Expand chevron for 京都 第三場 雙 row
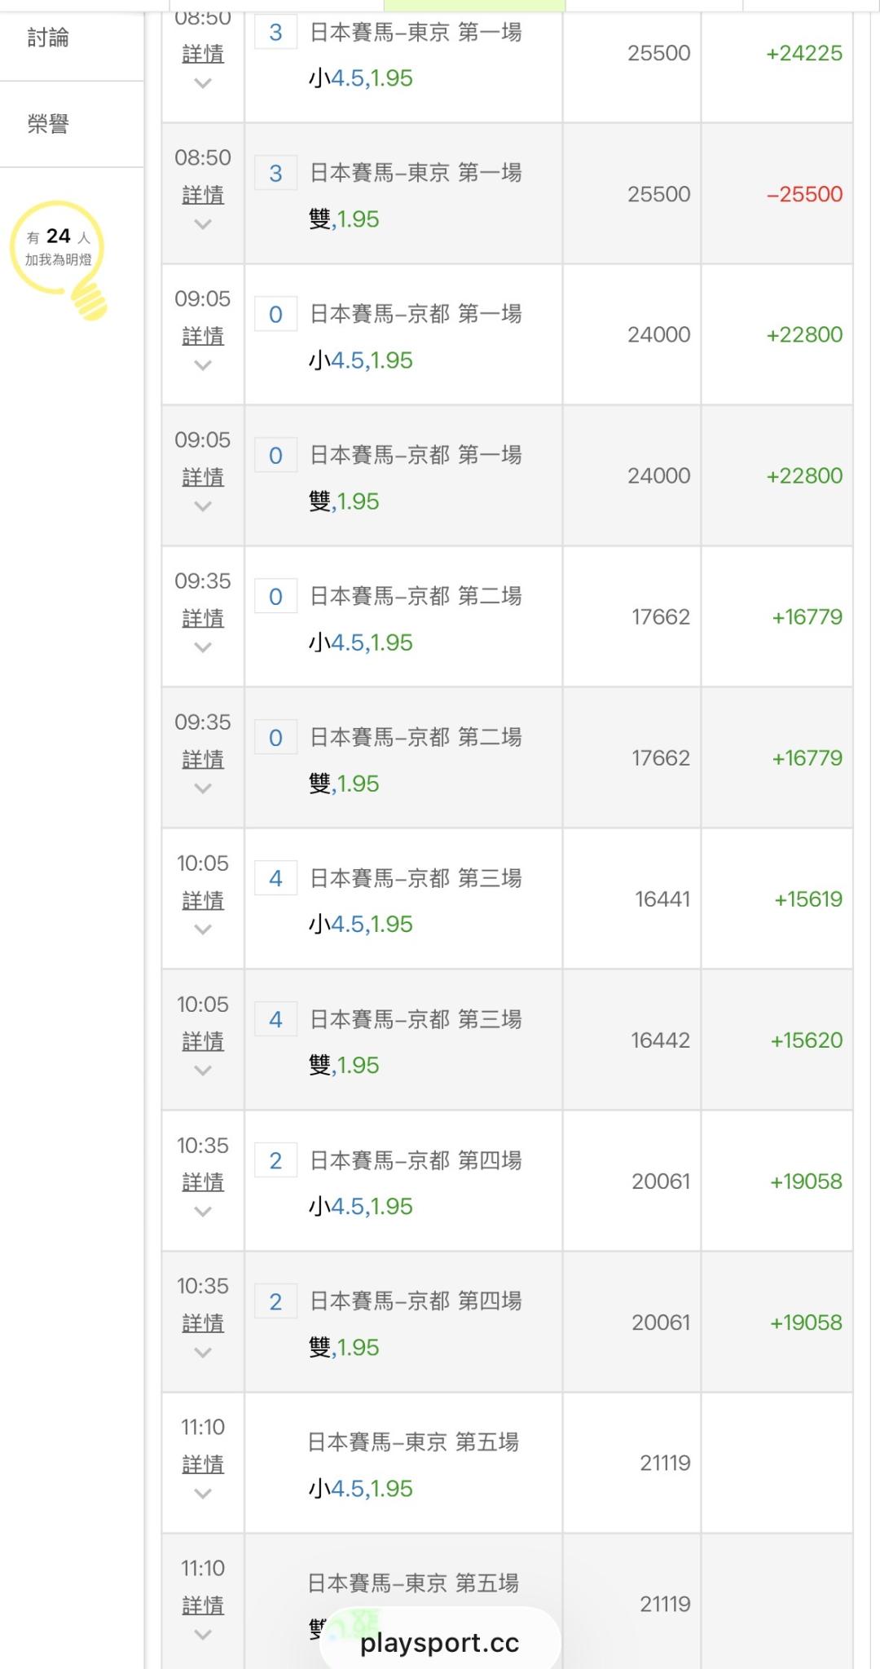880x1669 pixels. (x=203, y=1071)
